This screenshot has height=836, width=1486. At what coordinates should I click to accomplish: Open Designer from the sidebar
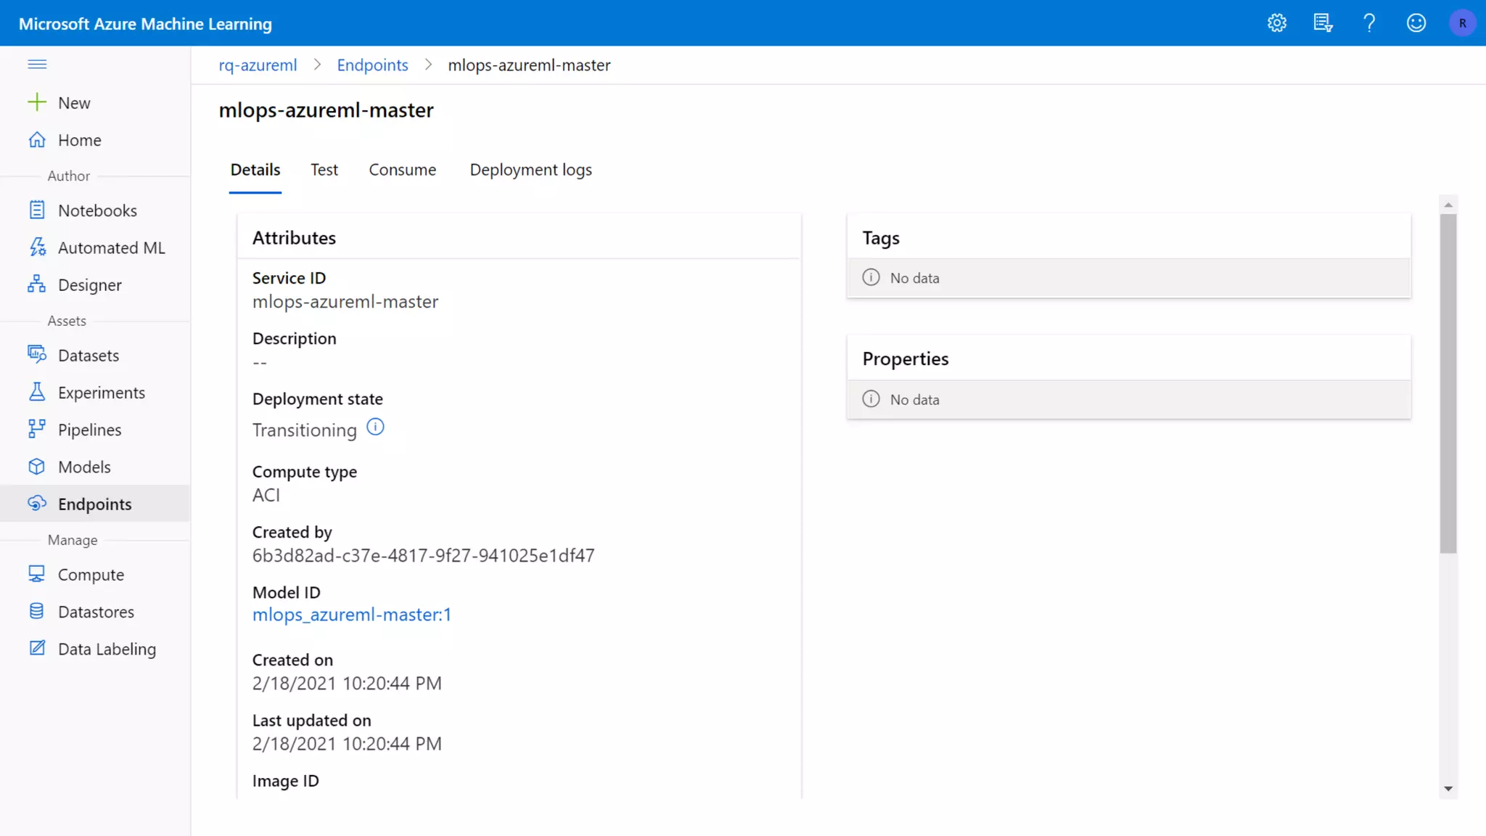point(89,285)
